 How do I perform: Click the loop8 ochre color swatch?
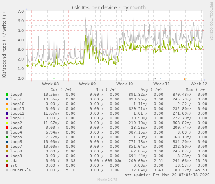tap(7, 151)
